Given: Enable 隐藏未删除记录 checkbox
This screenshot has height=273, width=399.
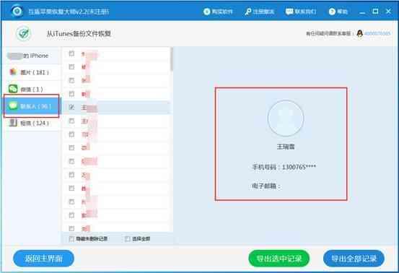Looking at the screenshot, I should tap(71, 239).
